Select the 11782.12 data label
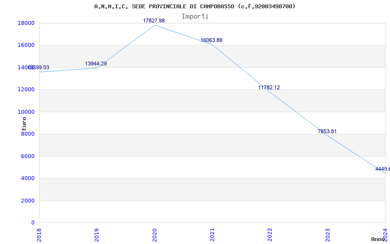 [269, 87]
